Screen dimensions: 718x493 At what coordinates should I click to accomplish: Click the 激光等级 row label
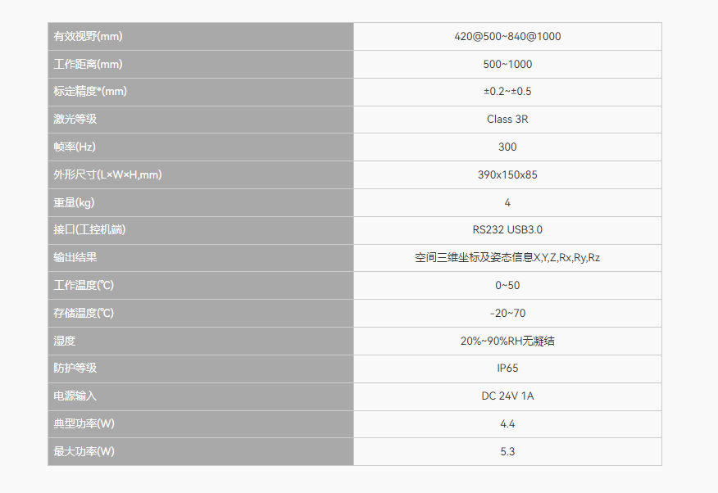coord(75,119)
